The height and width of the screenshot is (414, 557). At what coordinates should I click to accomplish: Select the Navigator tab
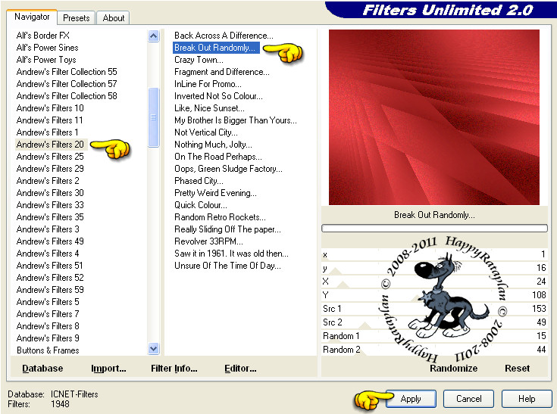(x=32, y=17)
